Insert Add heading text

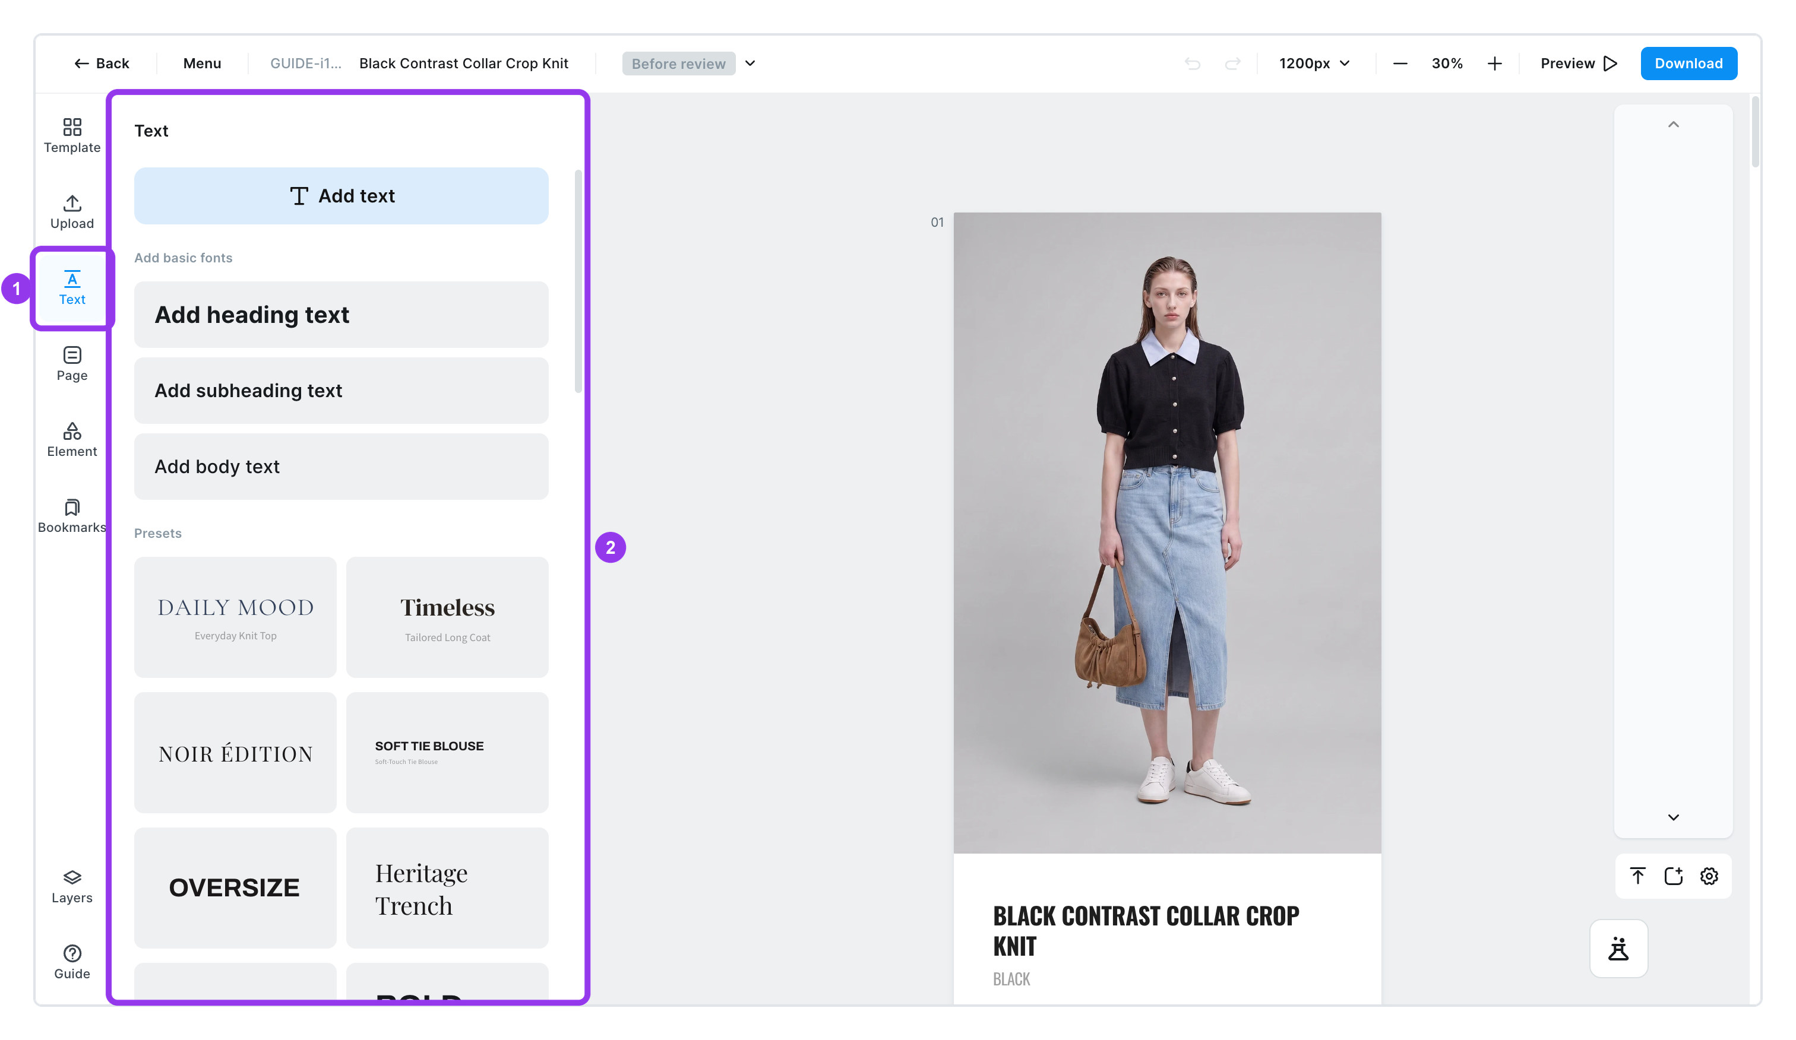342,314
